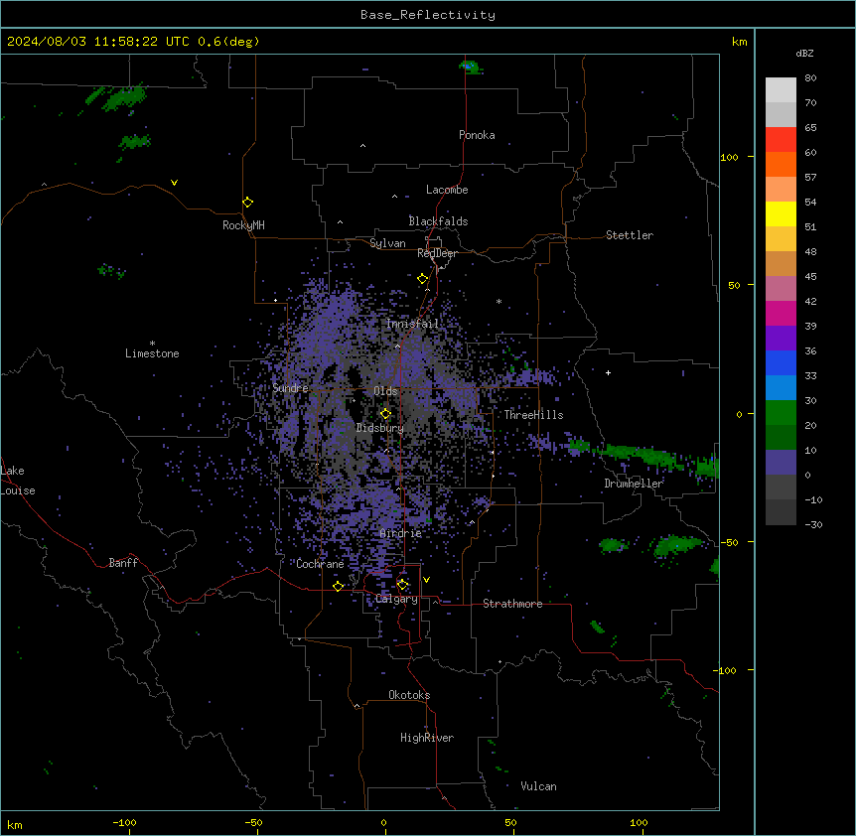Click the Drumheller town label

tap(634, 484)
